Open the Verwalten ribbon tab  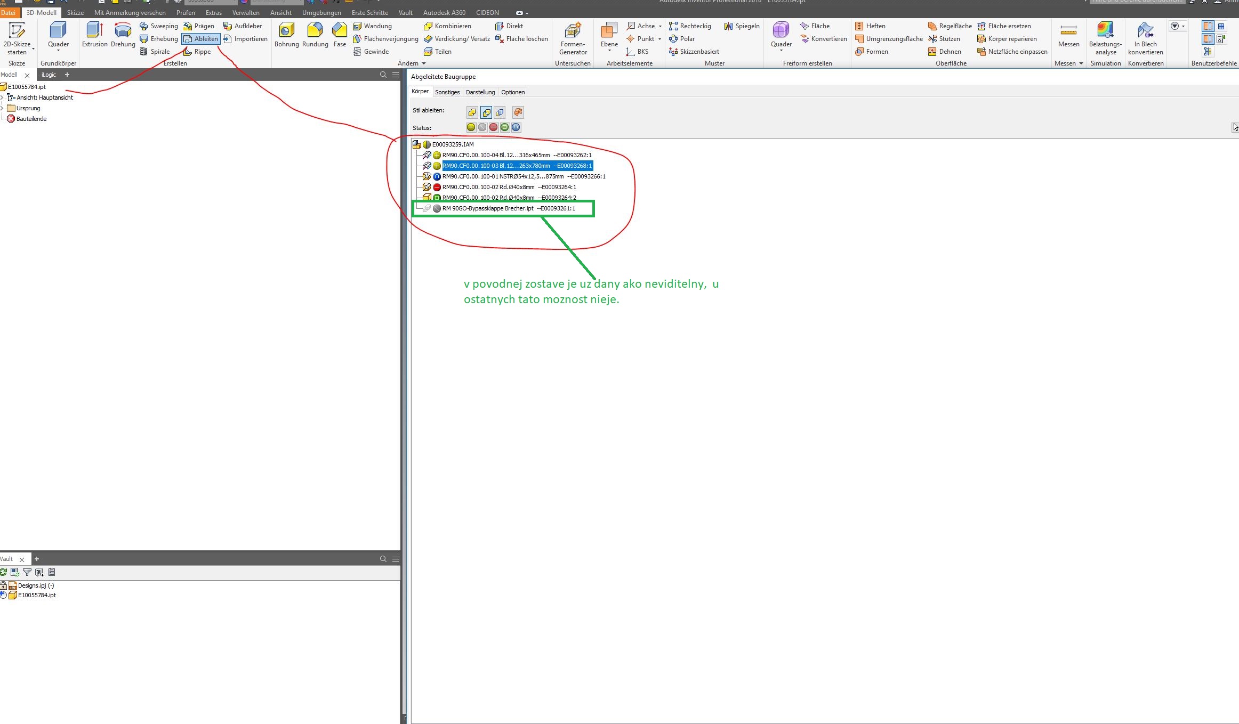click(246, 12)
